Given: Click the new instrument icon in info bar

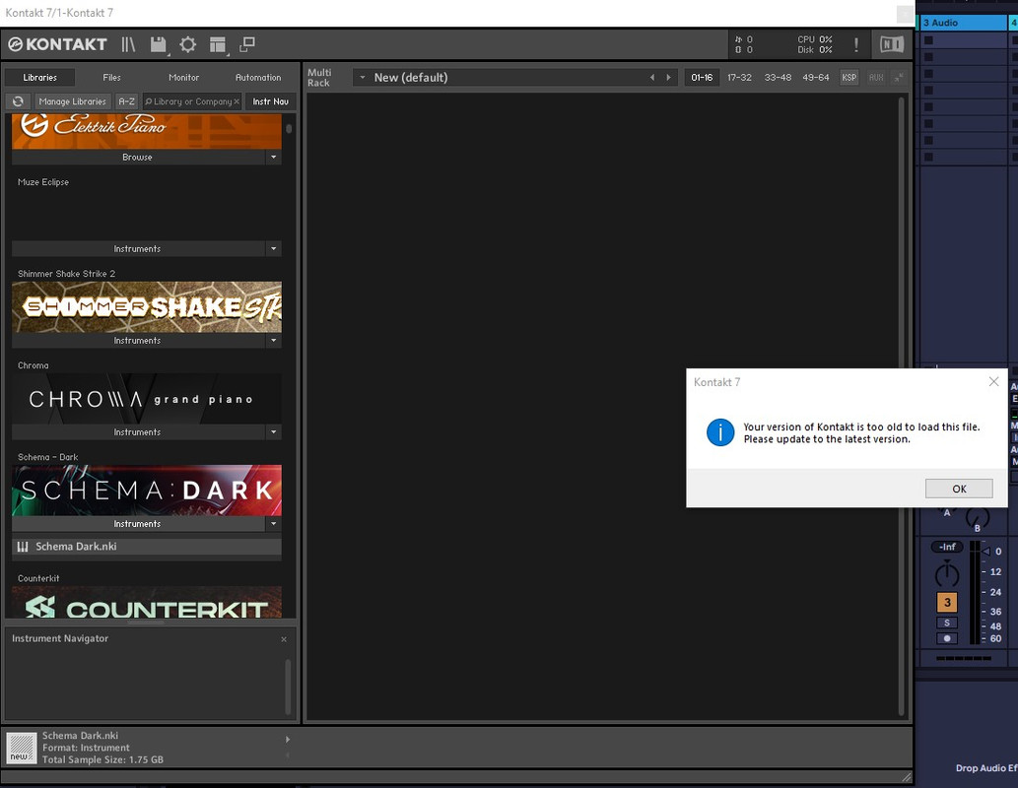Looking at the screenshot, I should click(x=22, y=748).
